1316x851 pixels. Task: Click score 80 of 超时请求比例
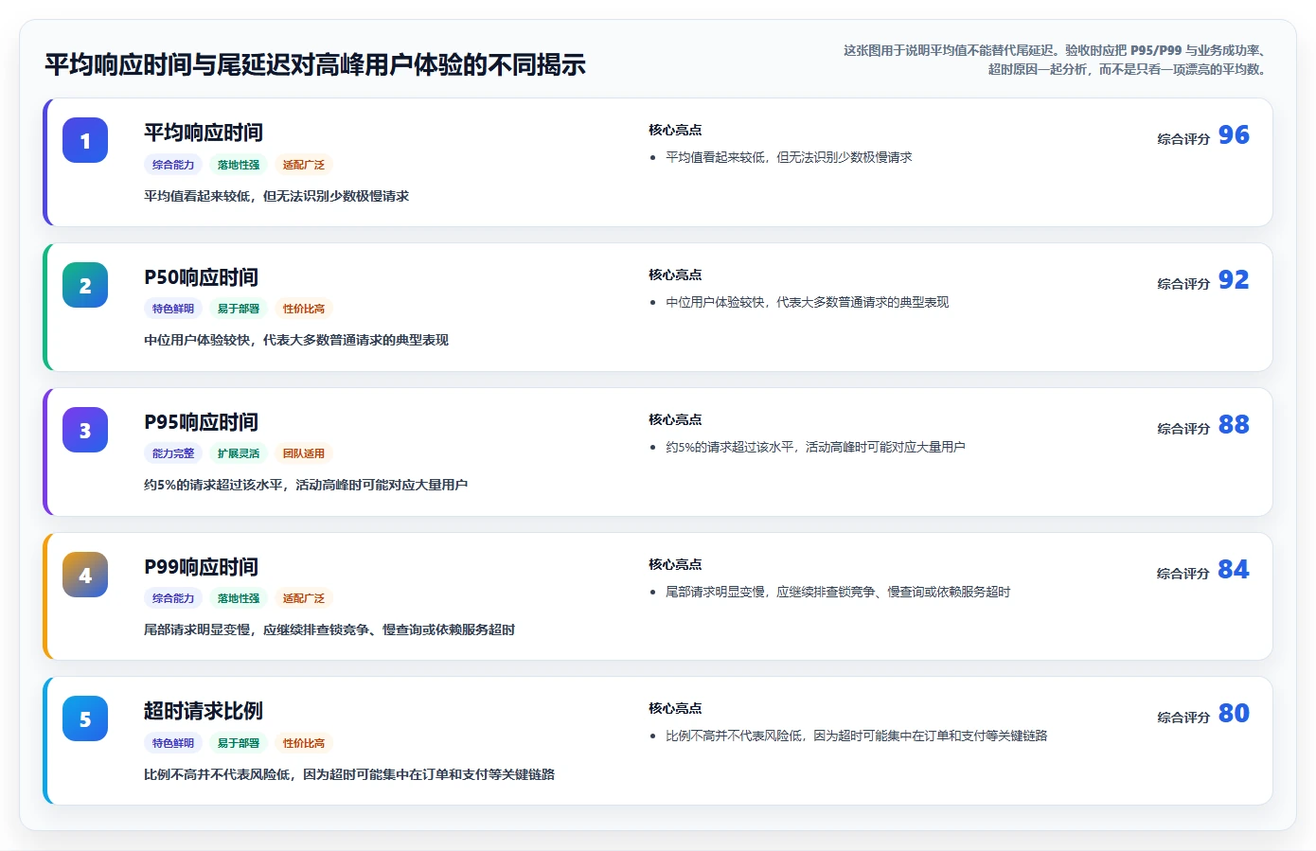tap(1234, 714)
